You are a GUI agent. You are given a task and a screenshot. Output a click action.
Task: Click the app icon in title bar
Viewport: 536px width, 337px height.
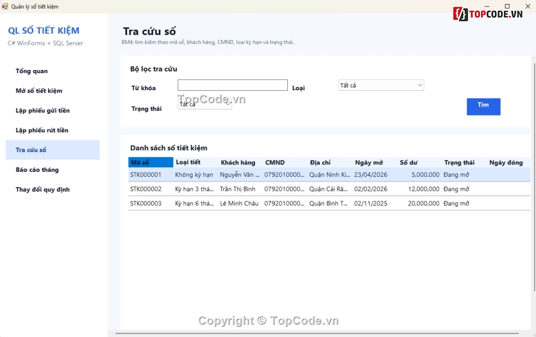pyautogui.click(x=5, y=6)
